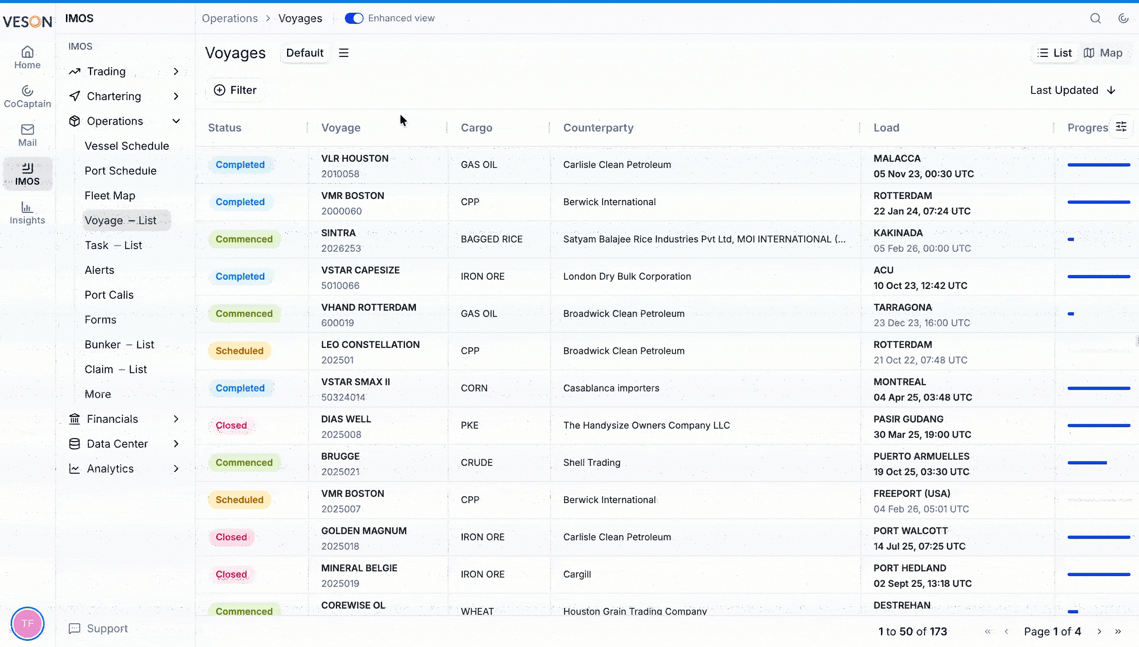Go to the last page of voyages

1118,631
